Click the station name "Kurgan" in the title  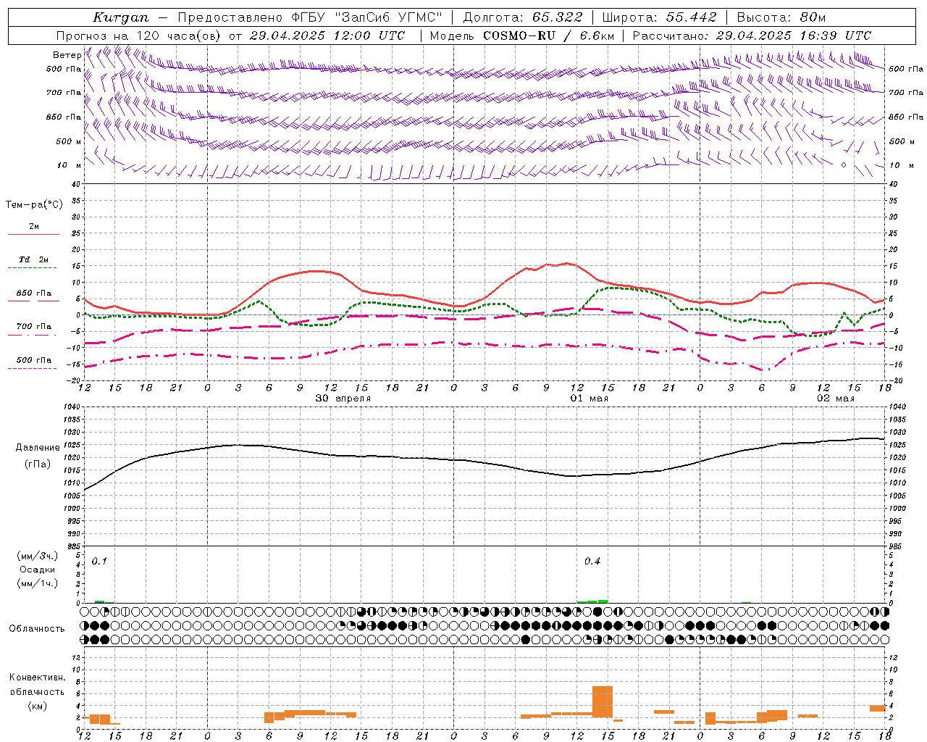pyautogui.click(x=121, y=17)
